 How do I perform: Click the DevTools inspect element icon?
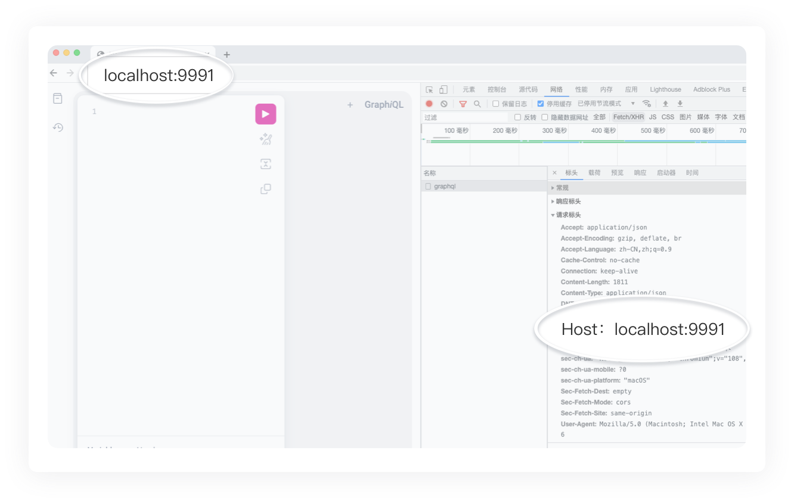(429, 89)
